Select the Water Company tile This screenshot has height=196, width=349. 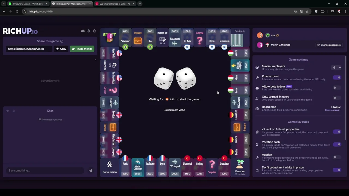(138, 167)
